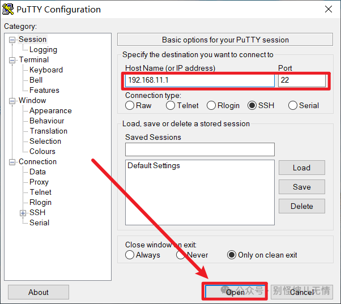Screen dimensions: 341x304
Task: Open the Logging settings category
Action: click(43, 50)
